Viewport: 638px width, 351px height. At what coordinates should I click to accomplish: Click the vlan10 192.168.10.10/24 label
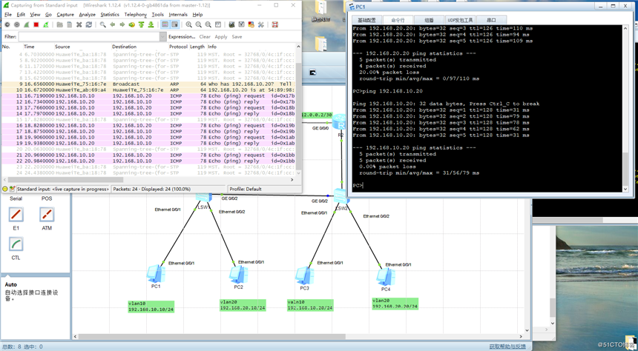151,307
